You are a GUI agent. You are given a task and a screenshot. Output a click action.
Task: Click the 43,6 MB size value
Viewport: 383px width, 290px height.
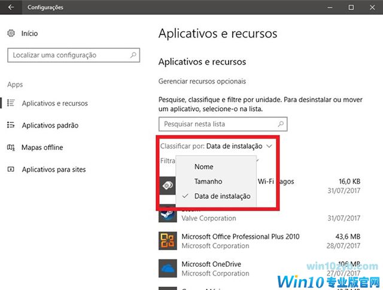[x=348, y=236]
